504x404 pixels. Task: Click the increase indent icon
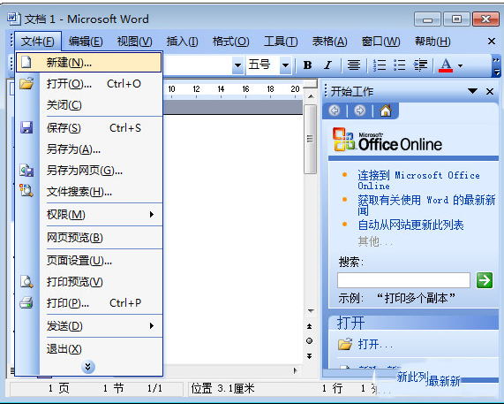coord(420,65)
